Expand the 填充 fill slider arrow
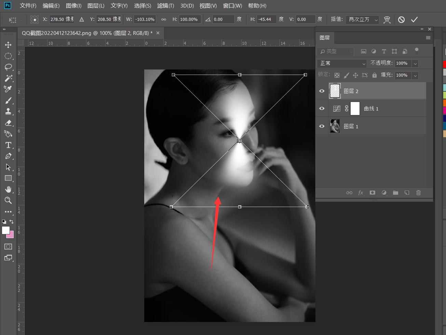This screenshot has width=446, height=335. click(x=415, y=75)
